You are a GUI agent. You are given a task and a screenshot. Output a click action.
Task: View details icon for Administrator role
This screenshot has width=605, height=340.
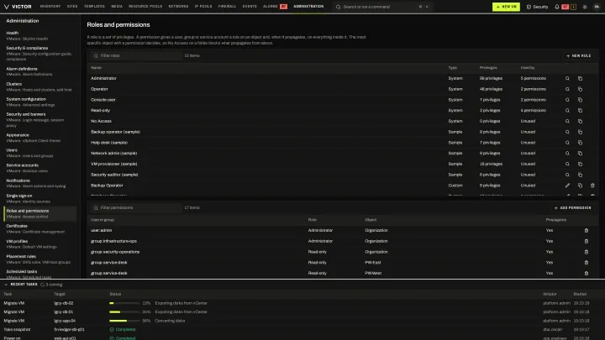tap(567, 78)
